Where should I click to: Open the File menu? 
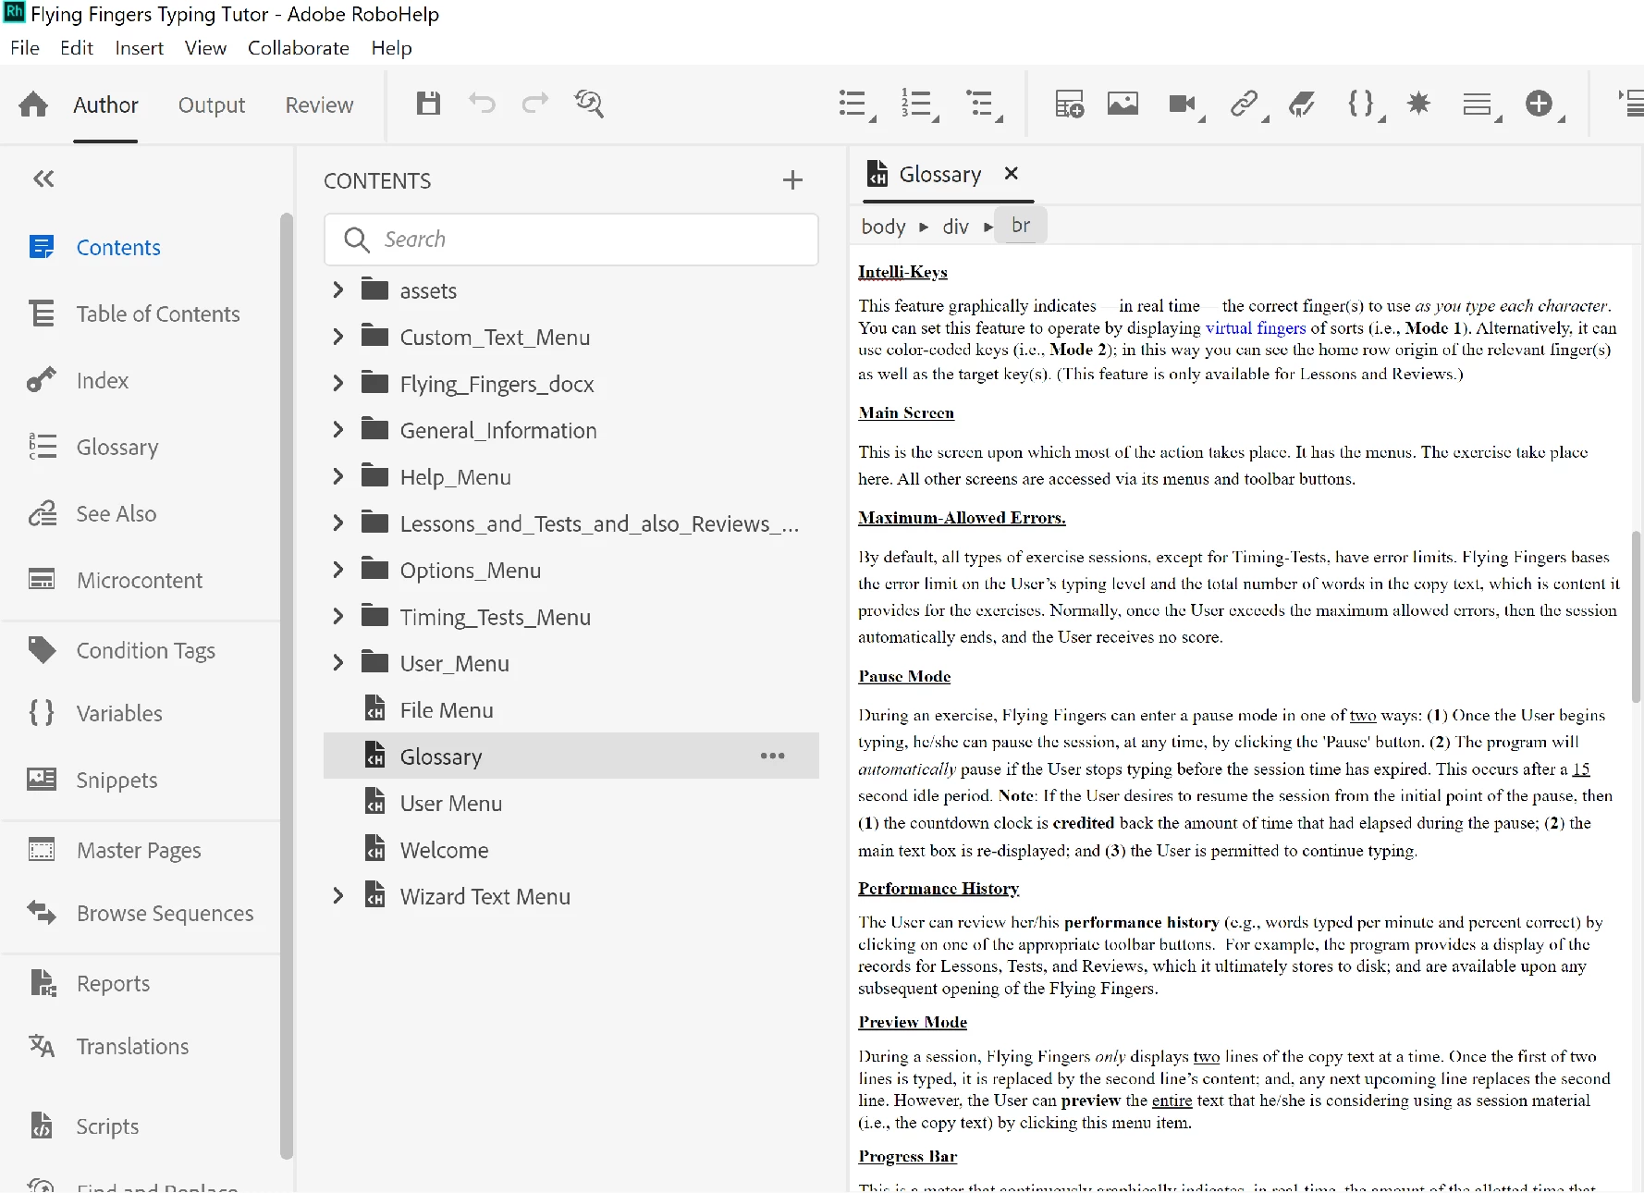[x=25, y=48]
